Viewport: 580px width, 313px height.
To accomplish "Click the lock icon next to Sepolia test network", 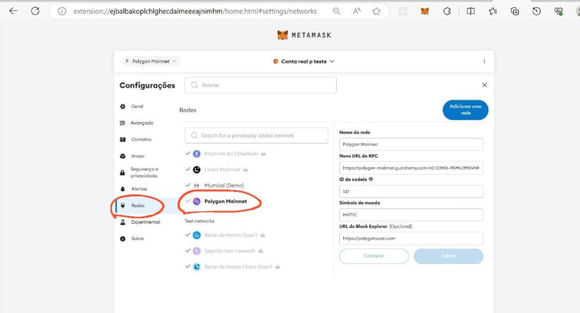I will coord(261,251).
